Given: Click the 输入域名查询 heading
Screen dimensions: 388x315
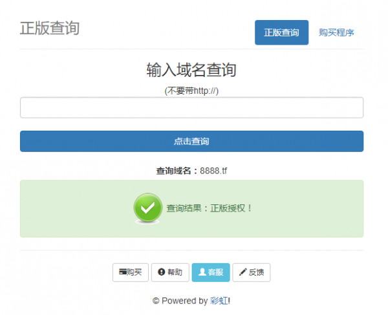Looking at the screenshot, I should (191, 70).
